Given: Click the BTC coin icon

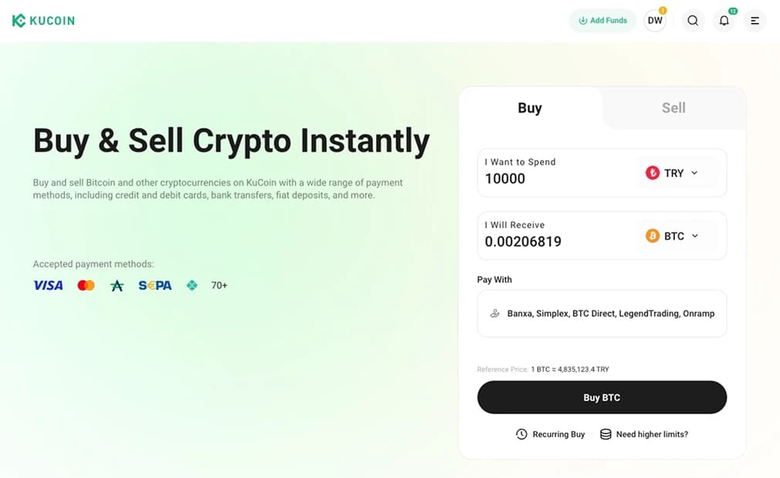Looking at the screenshot, I should click(653, 236).
